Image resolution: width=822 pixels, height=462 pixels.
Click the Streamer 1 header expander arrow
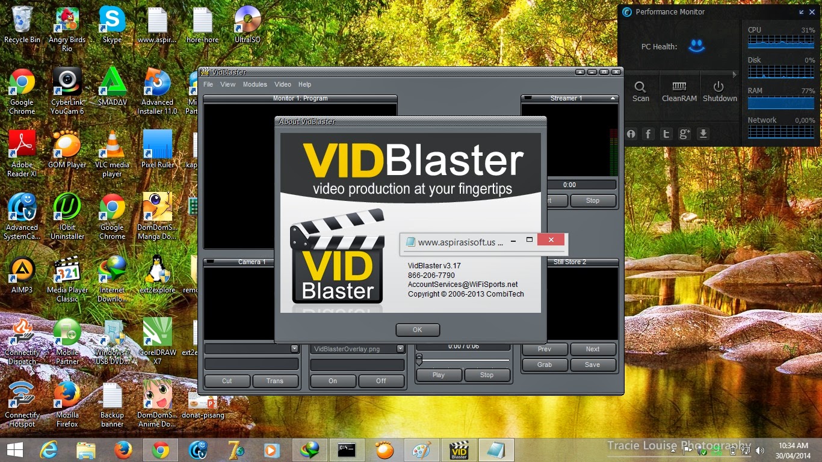(x=613, y=98)
